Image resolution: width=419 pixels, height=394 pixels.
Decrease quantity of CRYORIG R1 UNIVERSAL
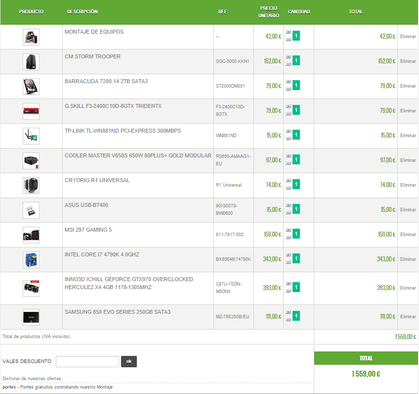[x=288, y=188]
